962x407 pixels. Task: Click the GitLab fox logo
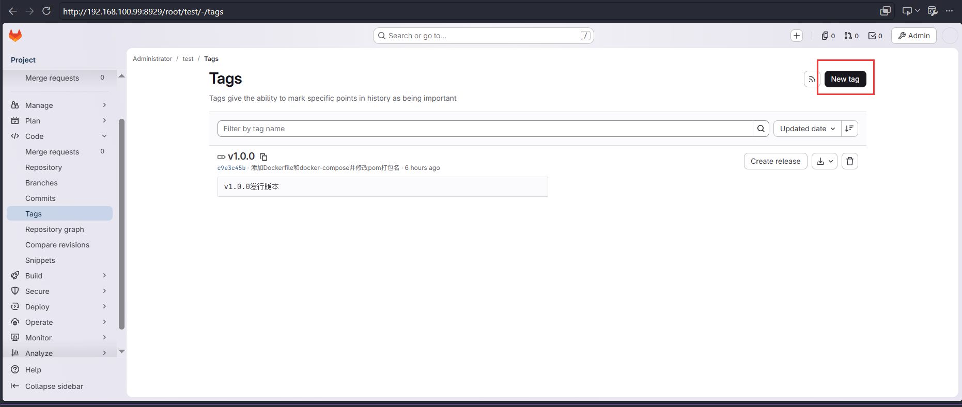pyautogui.click(x=15, y=36)
